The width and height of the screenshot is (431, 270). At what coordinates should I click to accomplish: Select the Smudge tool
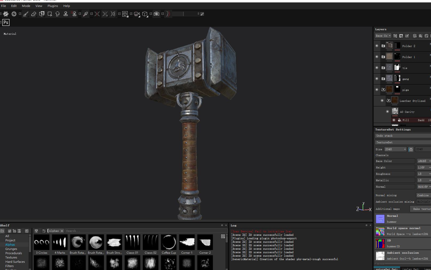58,14
